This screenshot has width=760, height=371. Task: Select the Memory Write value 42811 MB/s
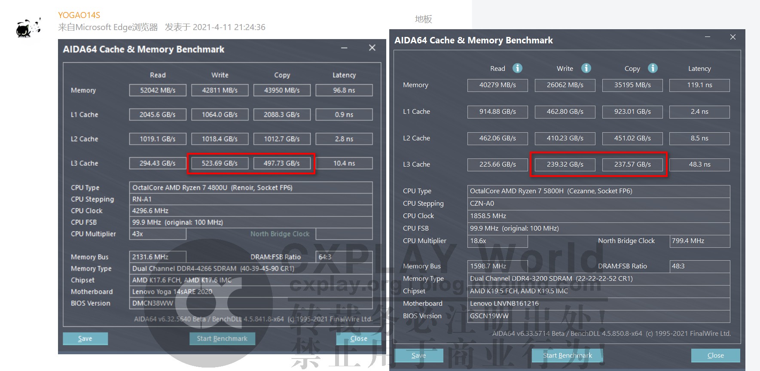(x=220, y=90)
